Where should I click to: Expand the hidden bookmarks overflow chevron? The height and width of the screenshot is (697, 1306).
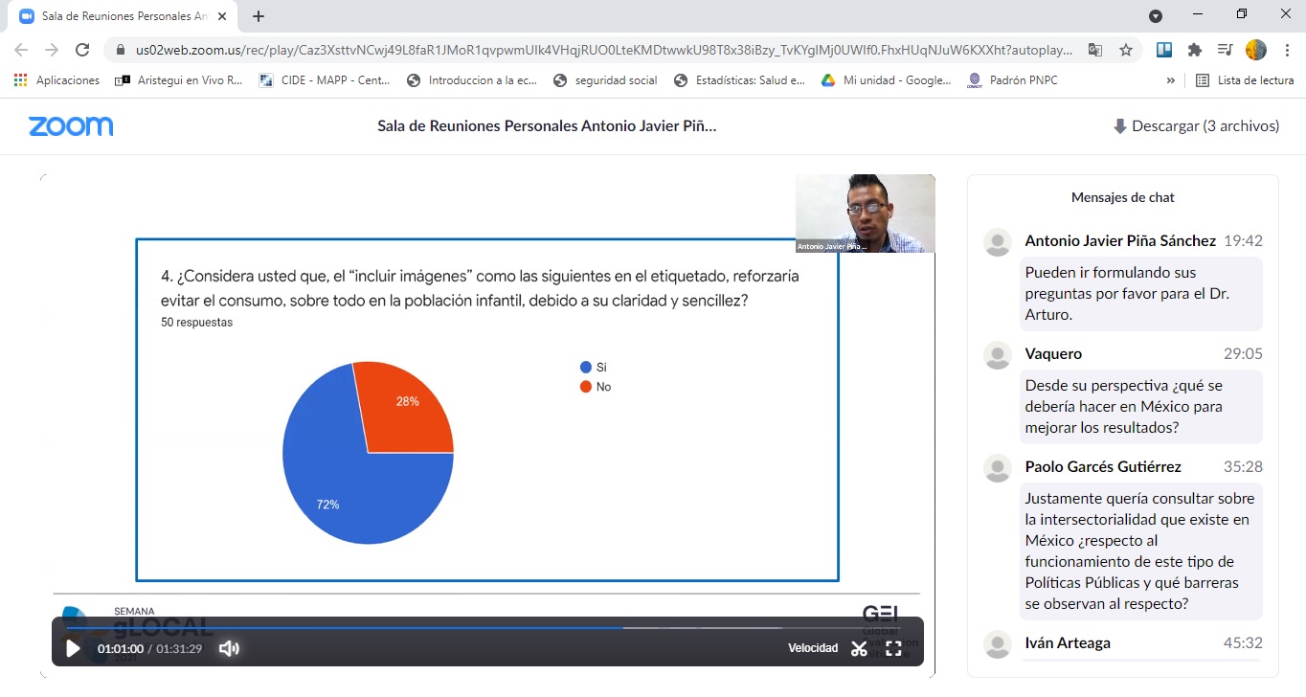point(1170,80)
